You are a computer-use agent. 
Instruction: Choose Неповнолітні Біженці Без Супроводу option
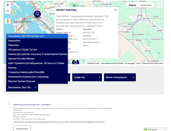coord(37,77)
